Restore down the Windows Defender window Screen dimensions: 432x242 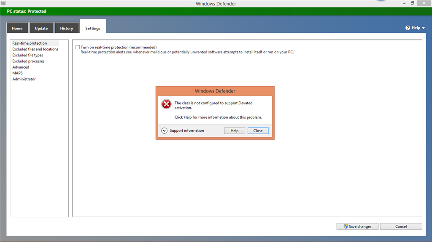pyautogui.click(x=412, y=3)
